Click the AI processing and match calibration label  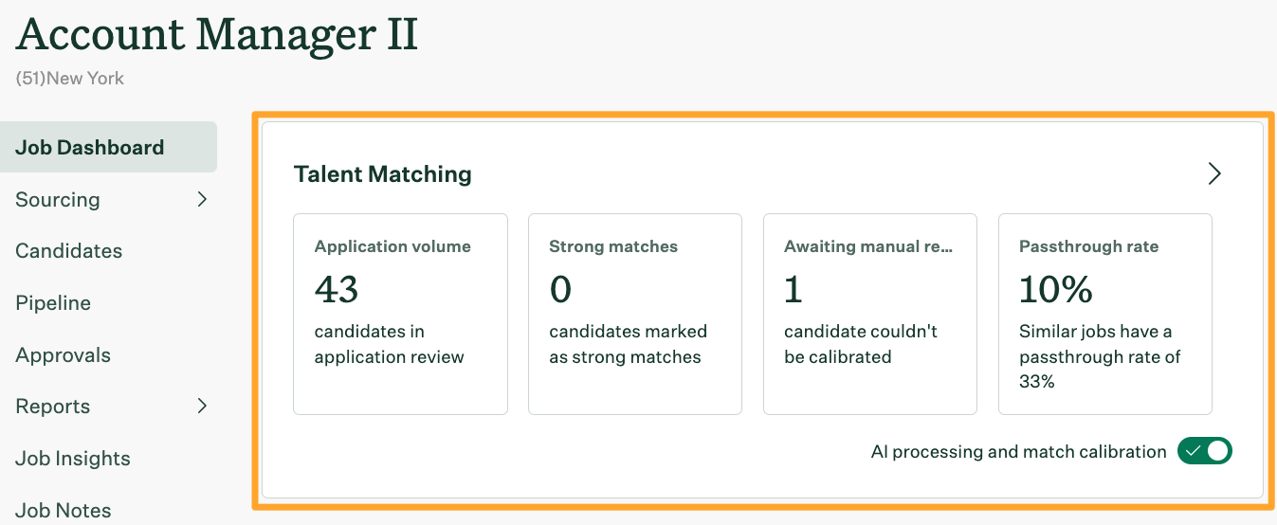pos(1018,452)
